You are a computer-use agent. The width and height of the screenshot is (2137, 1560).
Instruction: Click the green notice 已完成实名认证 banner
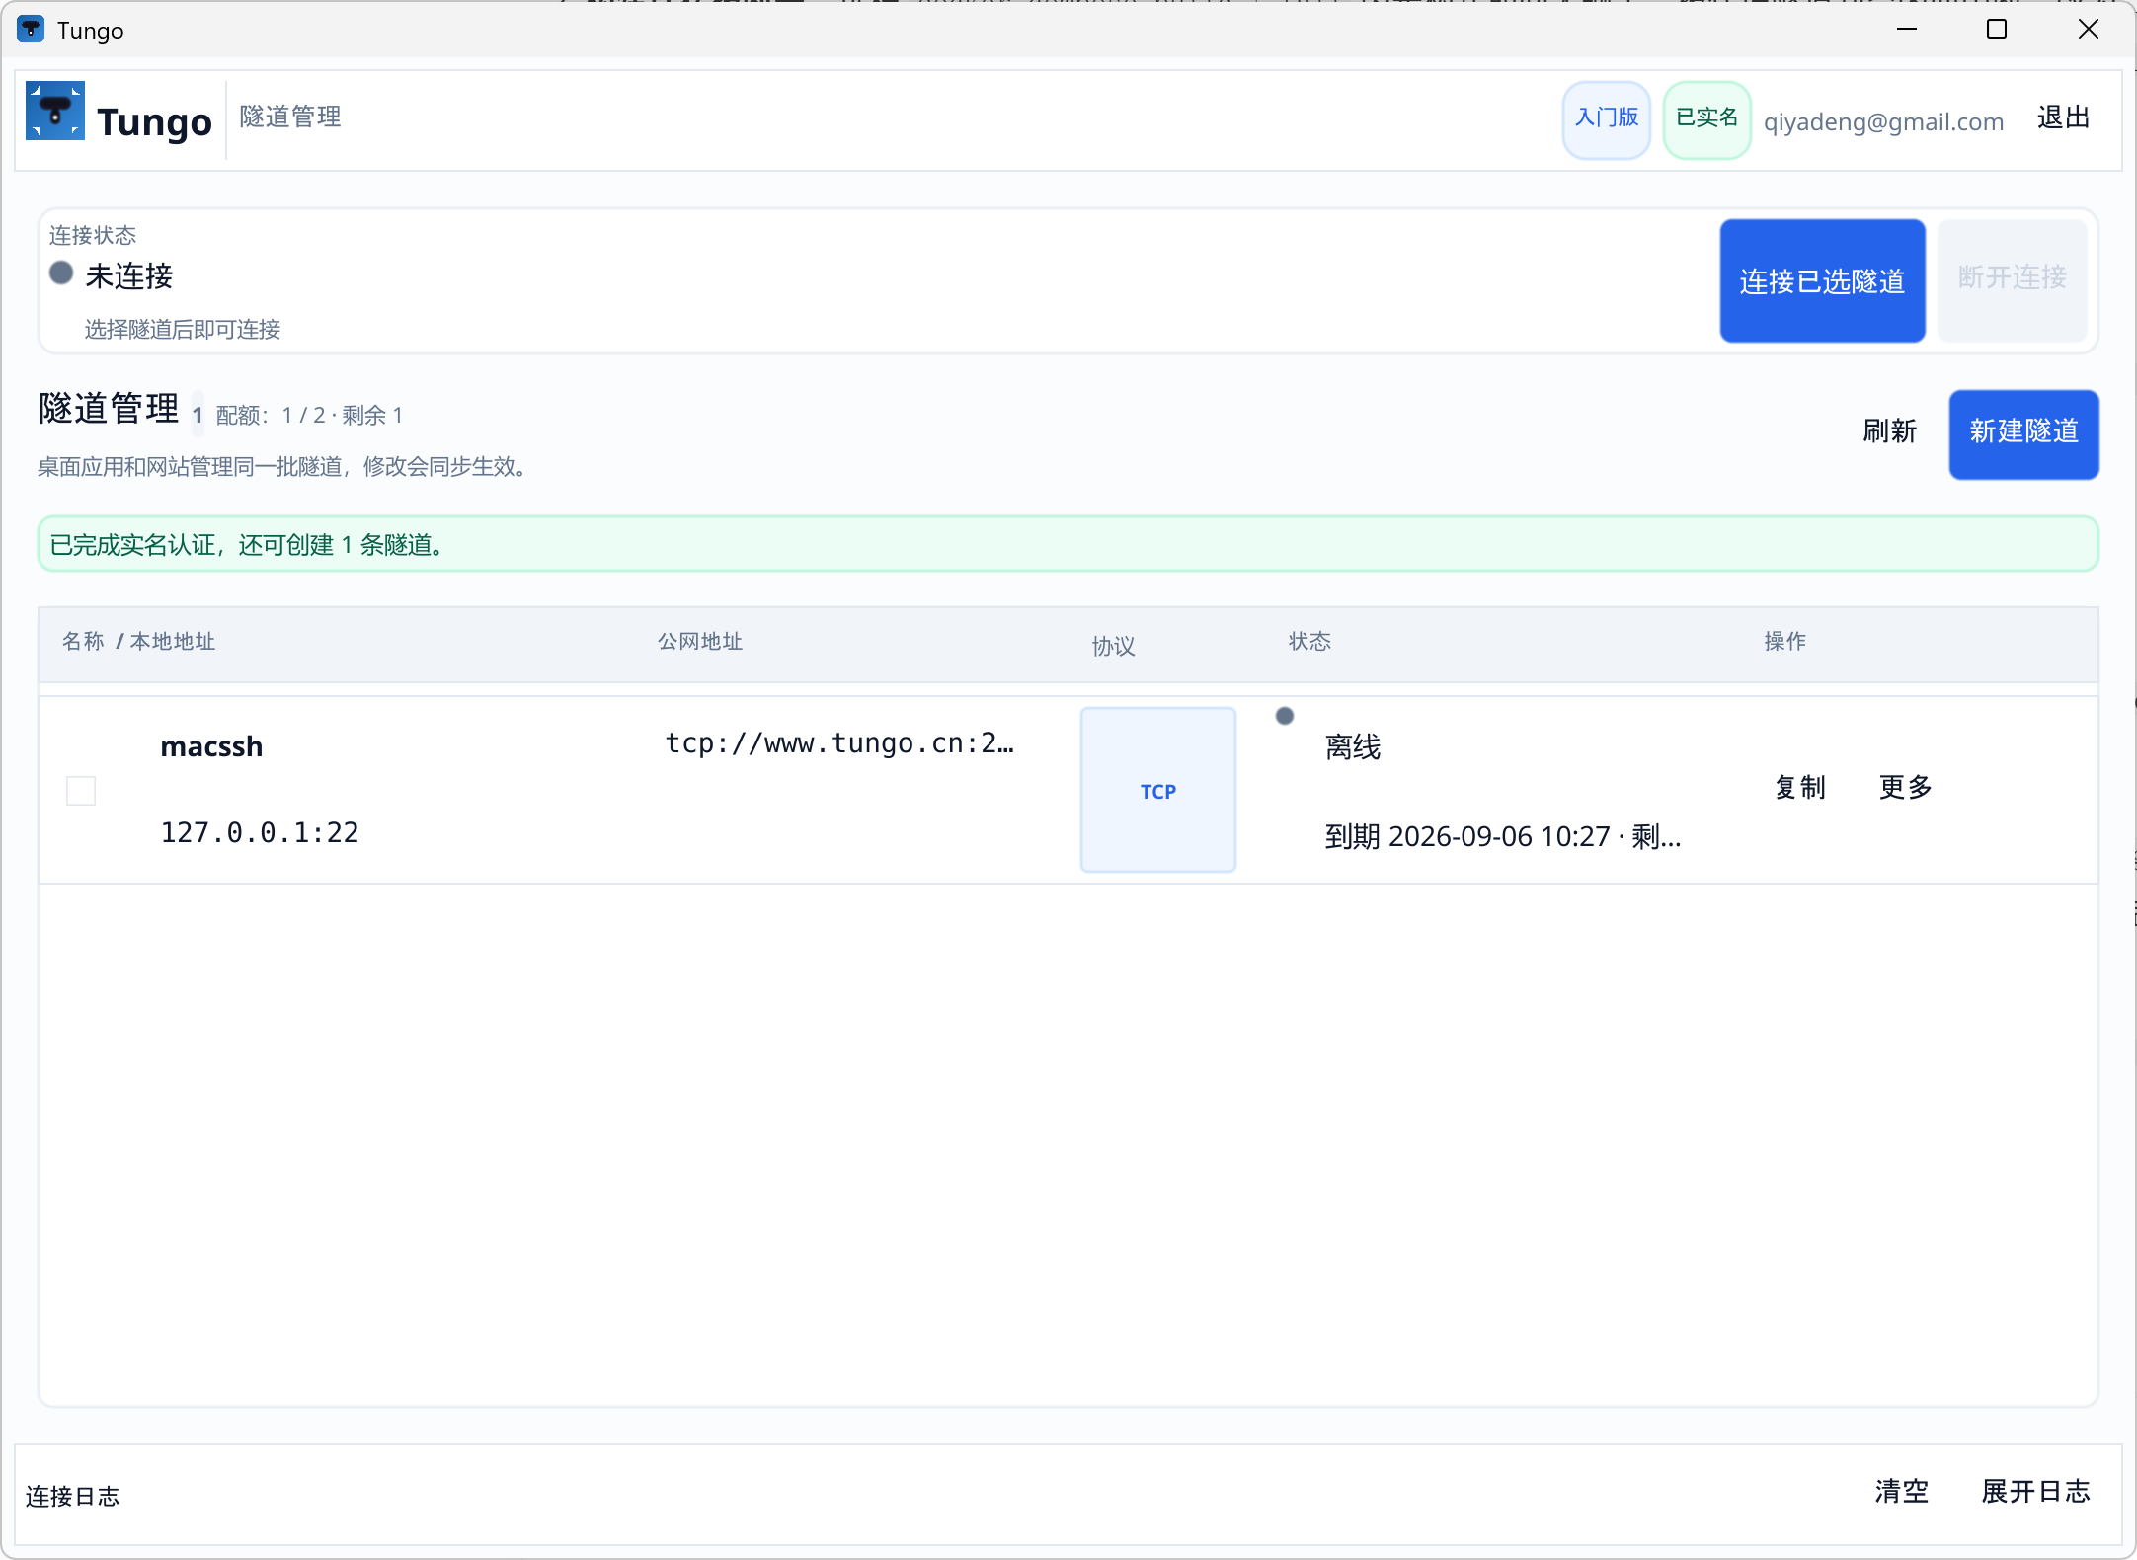click(1068, 544)
